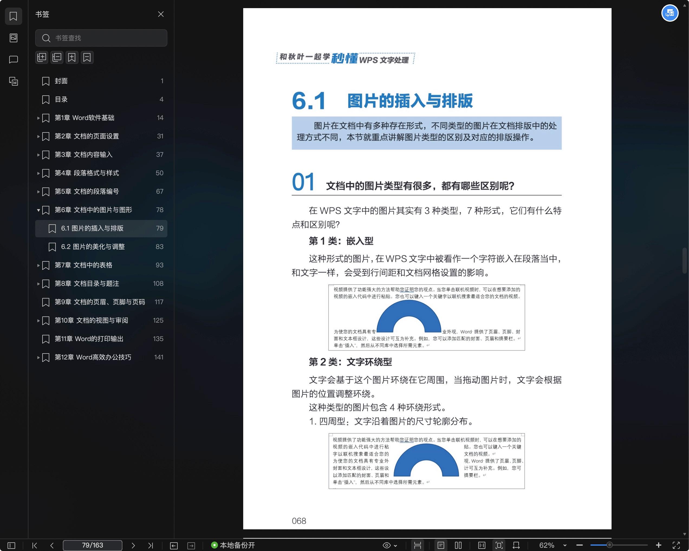Viewport: 689px width, 551px height.
Task: Toggle continuous scrolling view
Action: pos(417,545)
